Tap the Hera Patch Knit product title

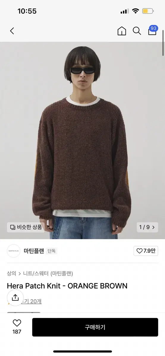(67, 286)
